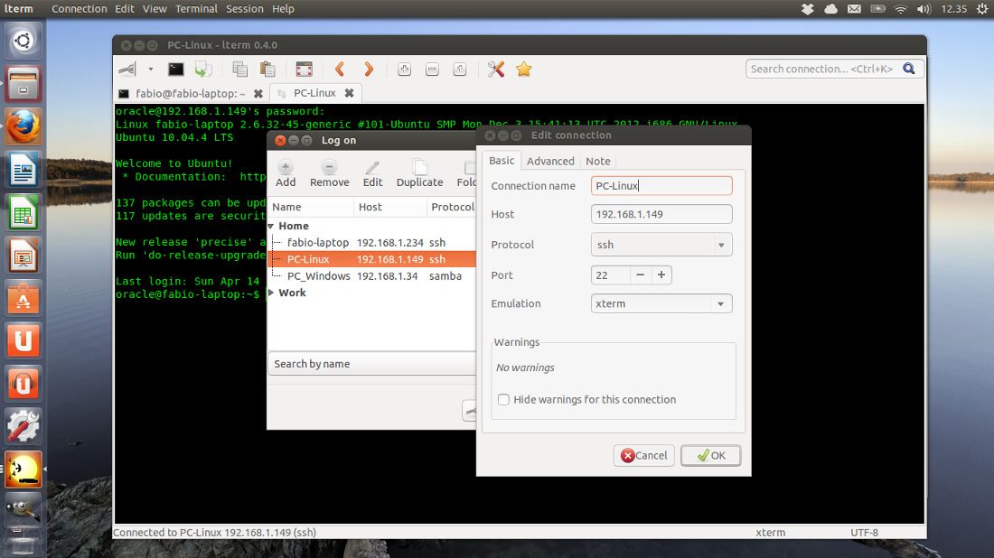Increase the port number with plus
Image resolution: width=994 pixels, height=558 pixels.
661,275
